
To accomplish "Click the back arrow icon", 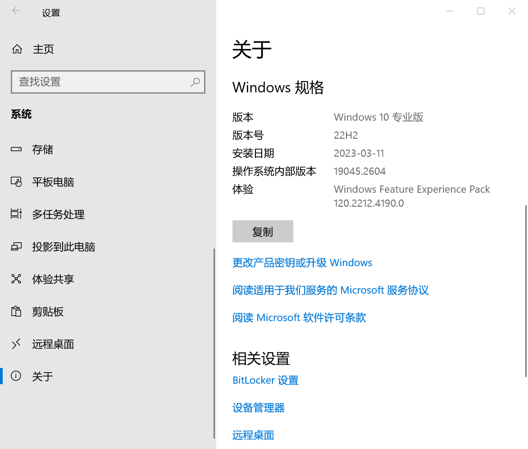I will point(16,11).
